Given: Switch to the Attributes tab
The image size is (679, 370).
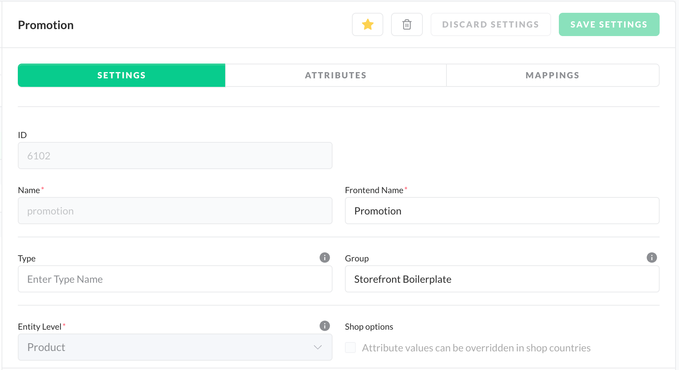Looking at the screenshot, I should point(336,75).
